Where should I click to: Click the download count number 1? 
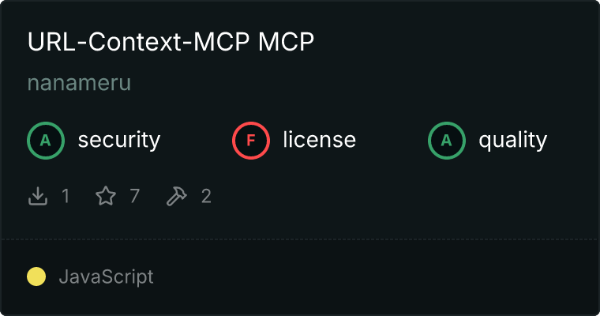(x=66, y=196)
